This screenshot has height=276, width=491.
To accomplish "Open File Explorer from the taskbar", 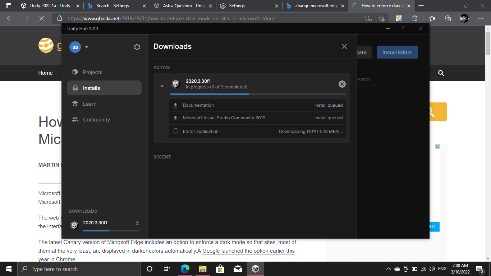I will tap(203, 269).
